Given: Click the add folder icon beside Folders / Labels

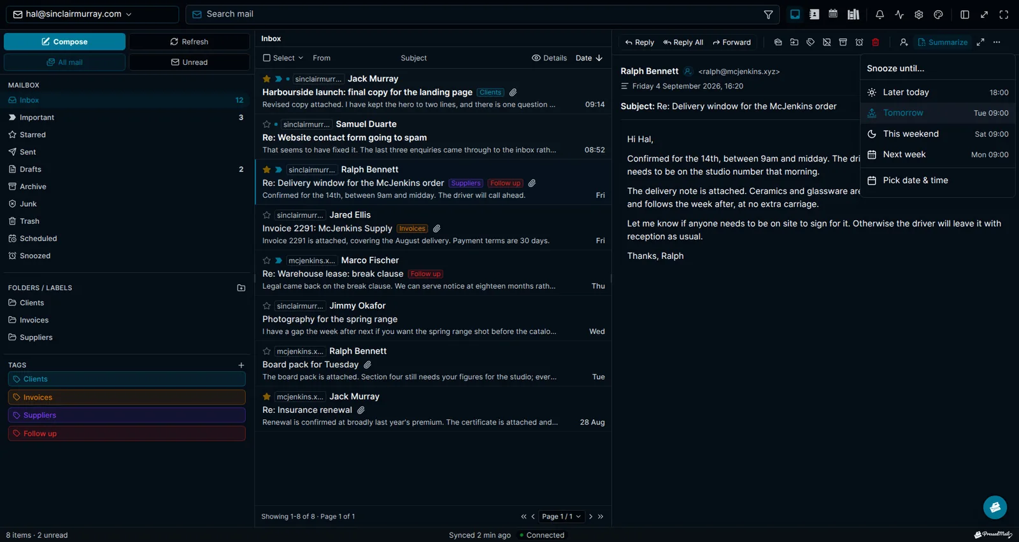Looking at the screenshot, I should (241, 288).
